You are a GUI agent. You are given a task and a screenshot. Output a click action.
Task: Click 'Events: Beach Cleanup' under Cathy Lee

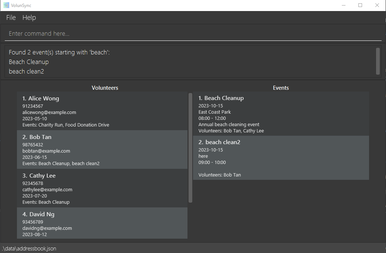click(46, 202)
